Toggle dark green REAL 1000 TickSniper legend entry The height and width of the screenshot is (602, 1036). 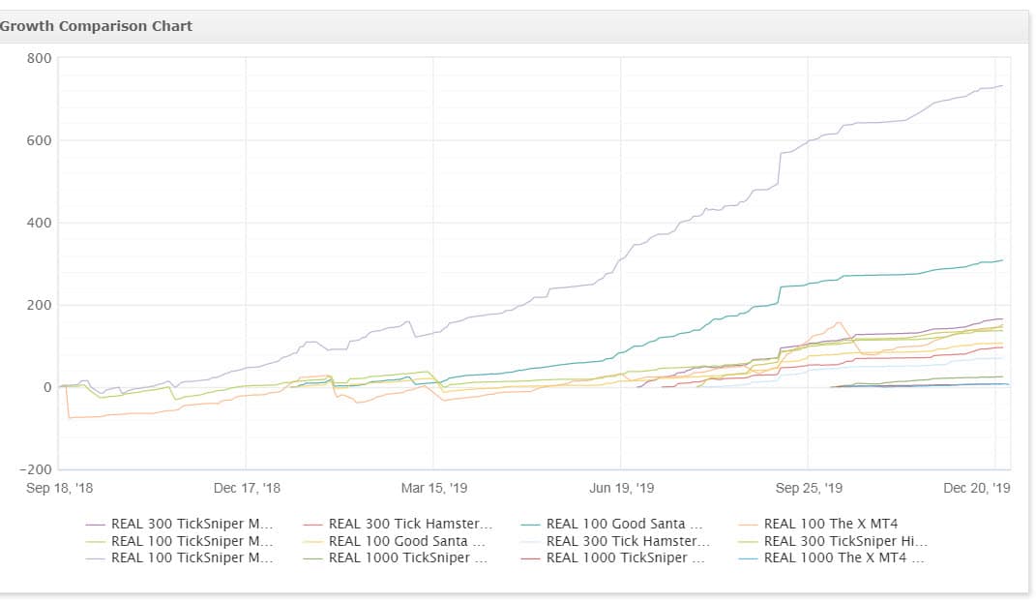click(410, 557)
